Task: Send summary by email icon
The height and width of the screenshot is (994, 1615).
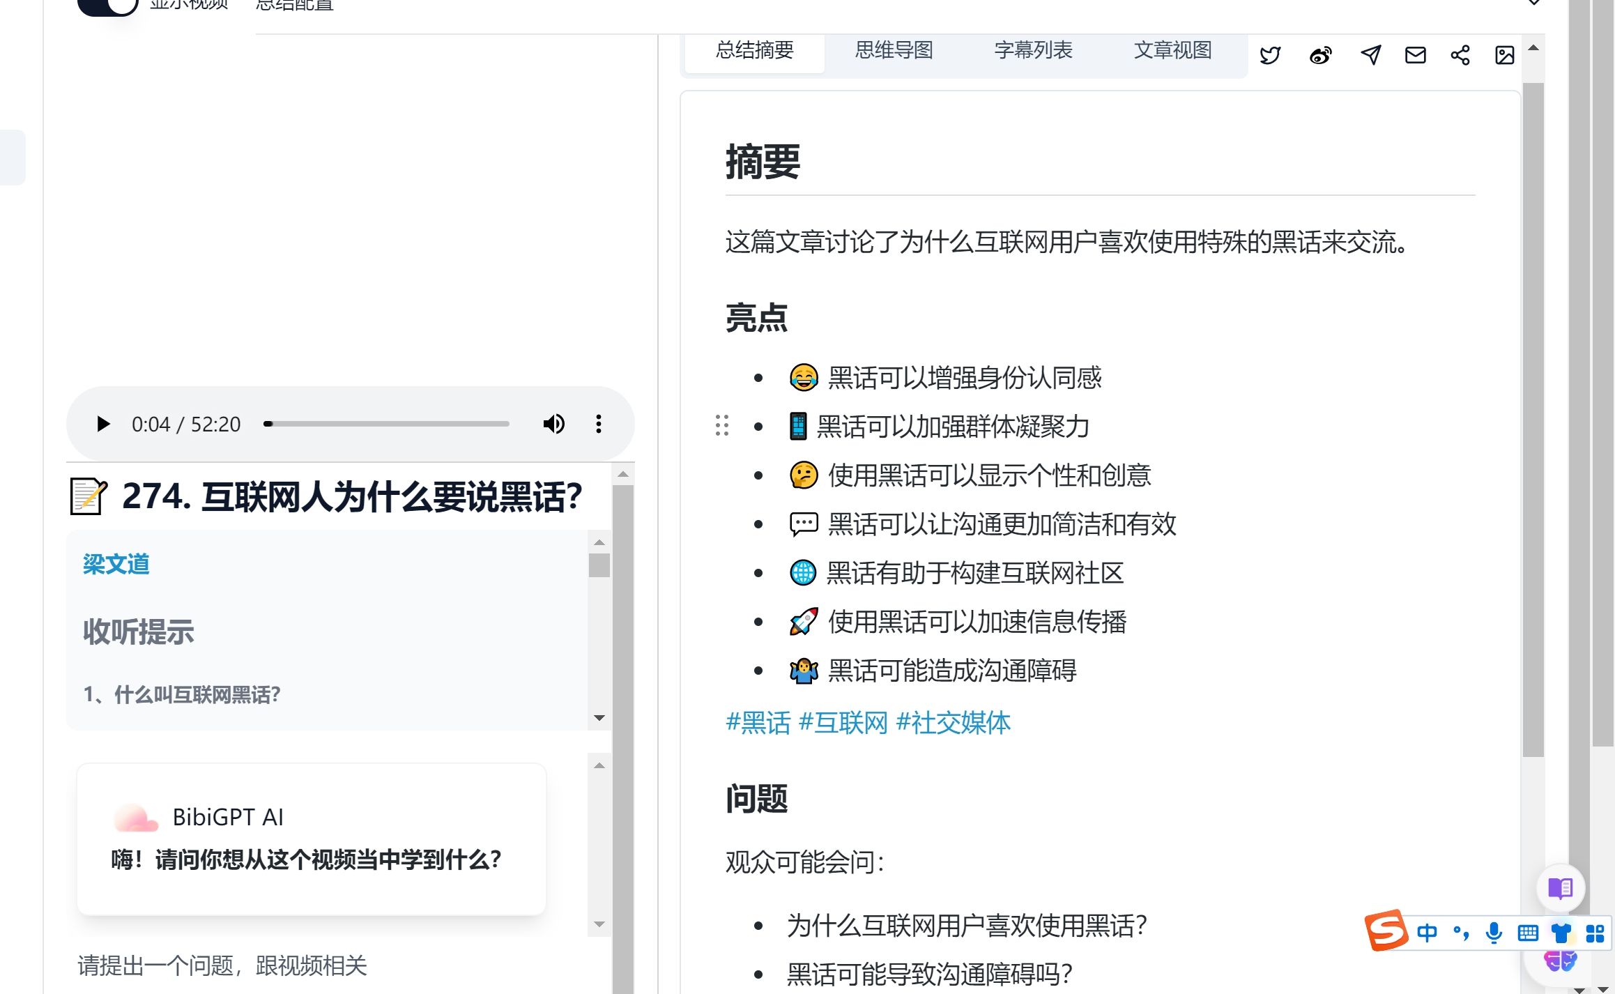Action: point(1415,55)
